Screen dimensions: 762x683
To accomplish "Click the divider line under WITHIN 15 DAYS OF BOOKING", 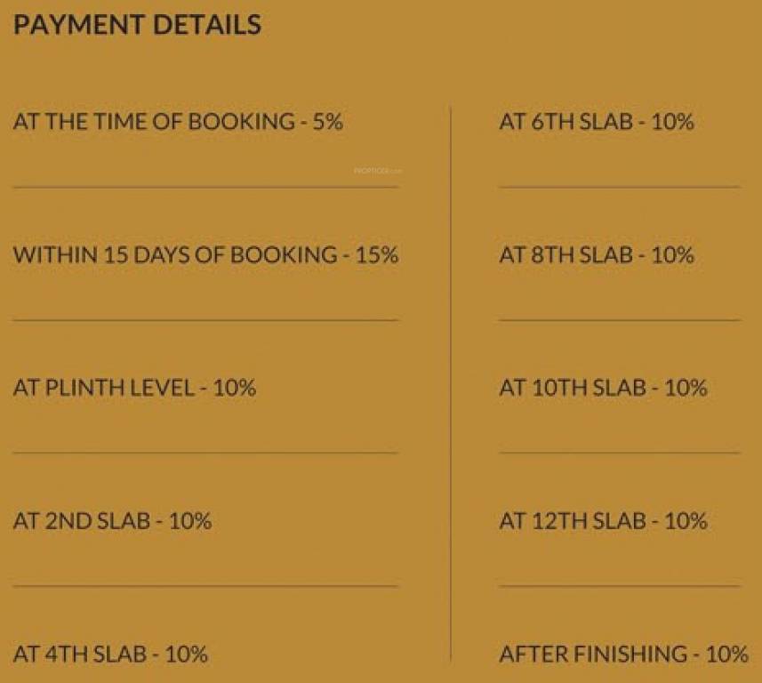I will (x=205, y=320).
